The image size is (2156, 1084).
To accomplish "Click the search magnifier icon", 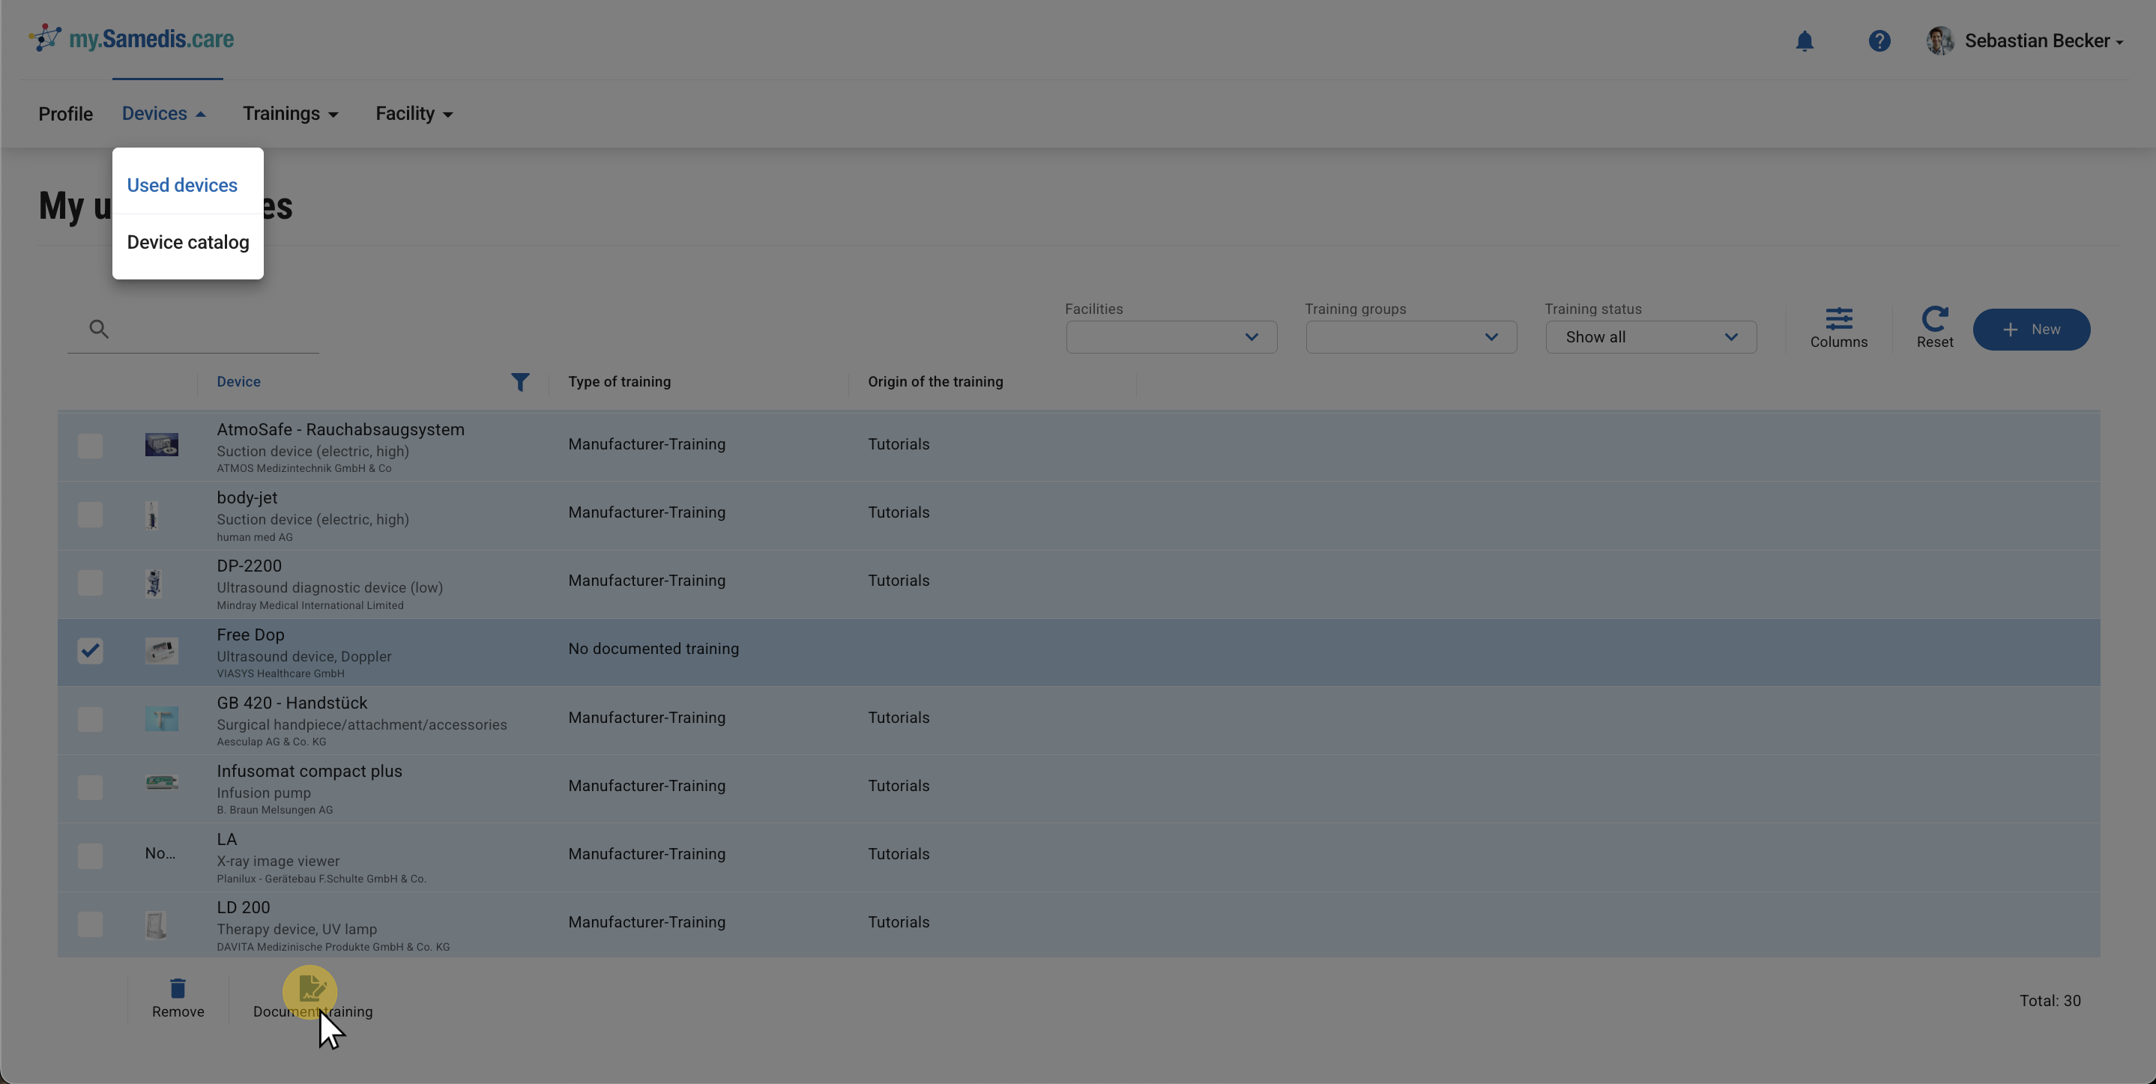I will coord(99,330).
